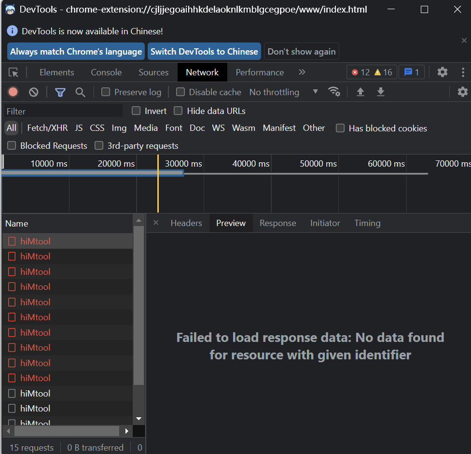Enable Preserve log checkbox

tap(106, 92)
